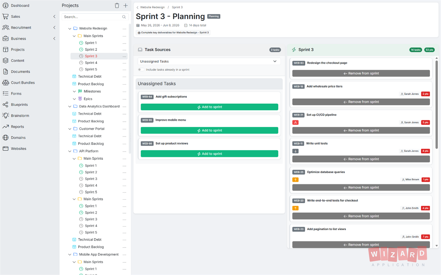
Task: Collapse the Data Analytics Dashboard project
Action: tap(70, 107)
